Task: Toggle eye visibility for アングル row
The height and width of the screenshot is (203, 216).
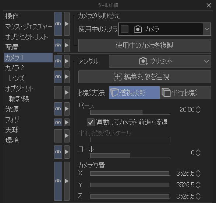Action: 58,61
